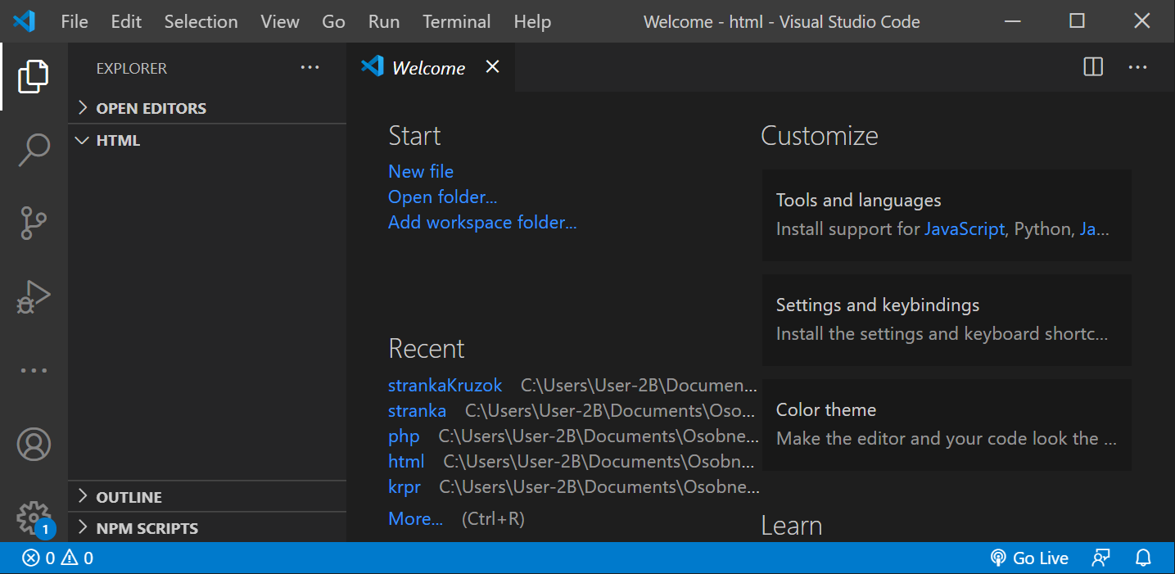Click Add workspace folder... link

(x=482, y=222)
